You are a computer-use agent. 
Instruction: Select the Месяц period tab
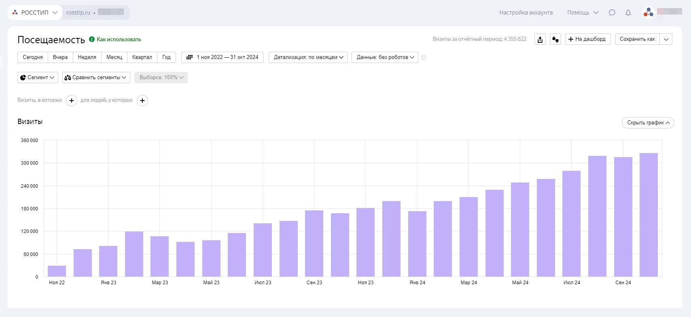pos(114,57)
